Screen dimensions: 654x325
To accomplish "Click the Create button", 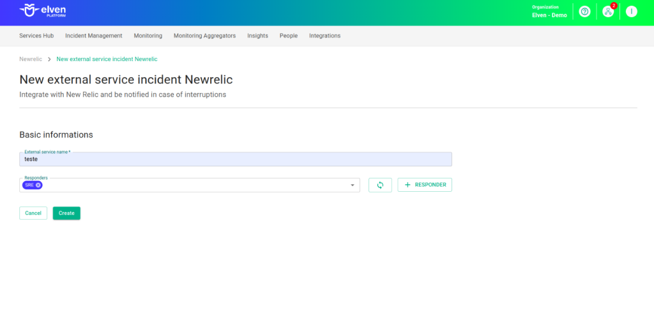I will pos(66,213).
